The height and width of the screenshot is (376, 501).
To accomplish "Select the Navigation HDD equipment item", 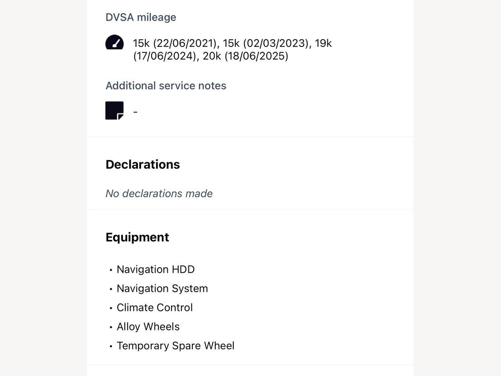I will (x=156, y=270).
